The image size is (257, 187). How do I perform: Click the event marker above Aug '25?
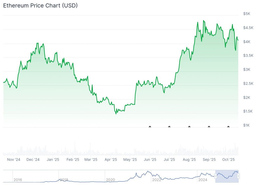coord(189,127)
